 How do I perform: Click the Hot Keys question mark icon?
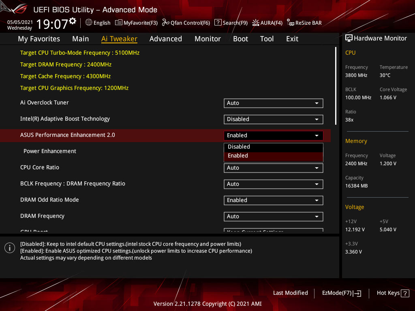(405, 293)
